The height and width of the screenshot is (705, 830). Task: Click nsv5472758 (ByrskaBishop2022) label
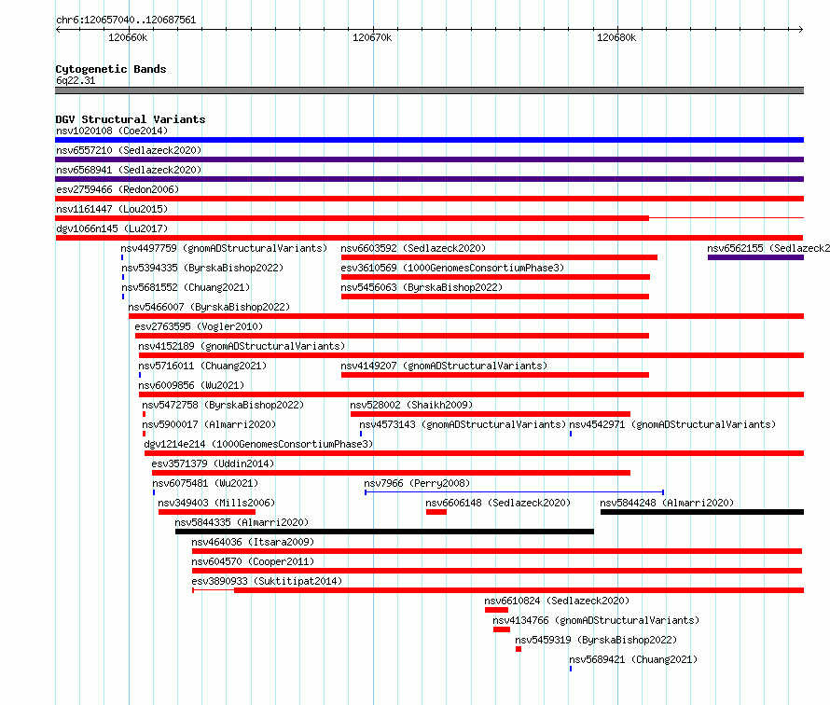pos(224,405)
